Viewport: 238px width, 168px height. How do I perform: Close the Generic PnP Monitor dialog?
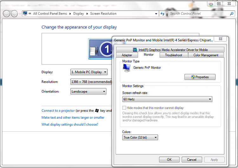click(221, 39)
